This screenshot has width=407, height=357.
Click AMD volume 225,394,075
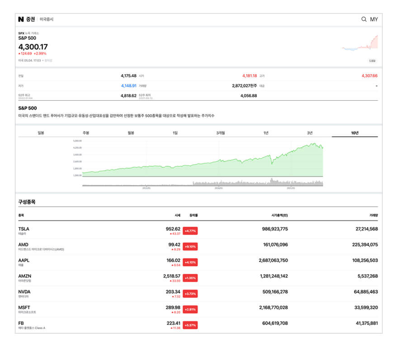[x=365, y=245]
